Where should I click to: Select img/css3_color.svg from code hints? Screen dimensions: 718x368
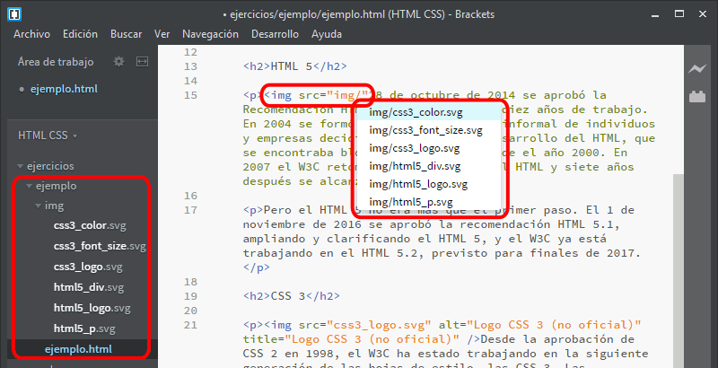click(417, 112)
